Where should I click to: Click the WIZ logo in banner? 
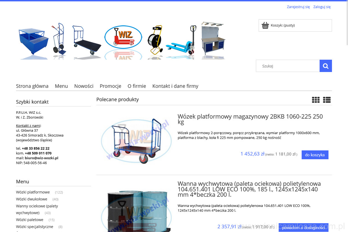pos(123,37)
